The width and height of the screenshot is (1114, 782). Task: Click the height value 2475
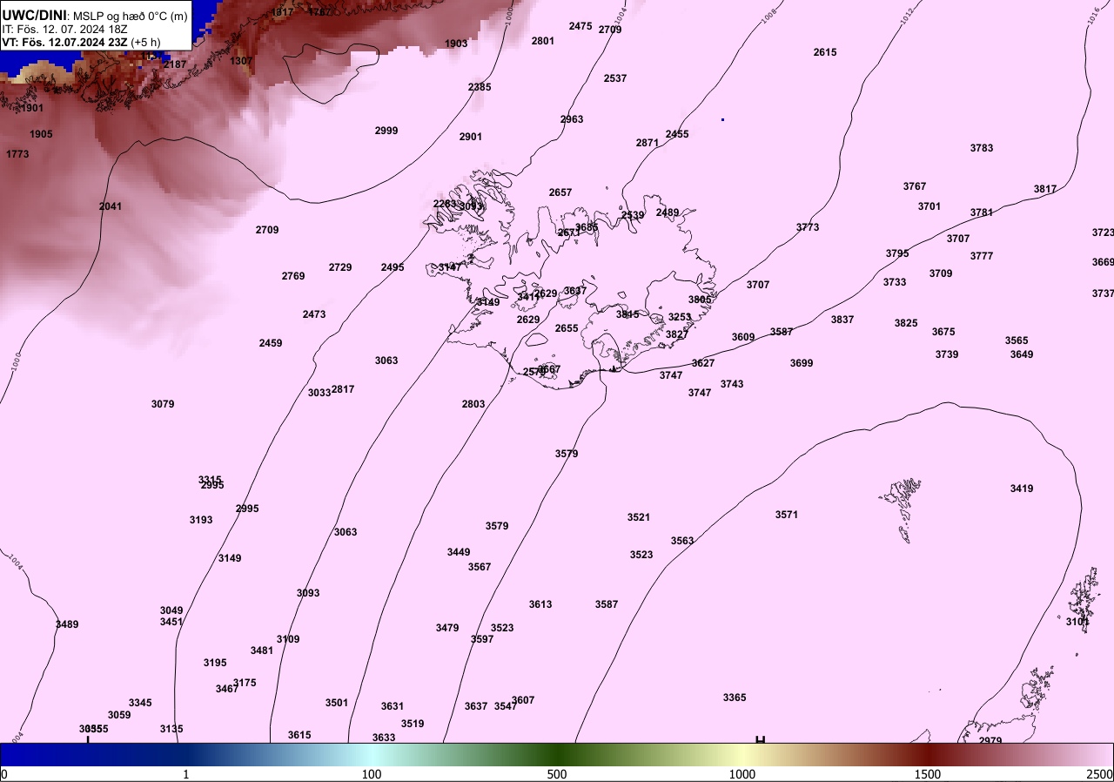pos(580,26)
